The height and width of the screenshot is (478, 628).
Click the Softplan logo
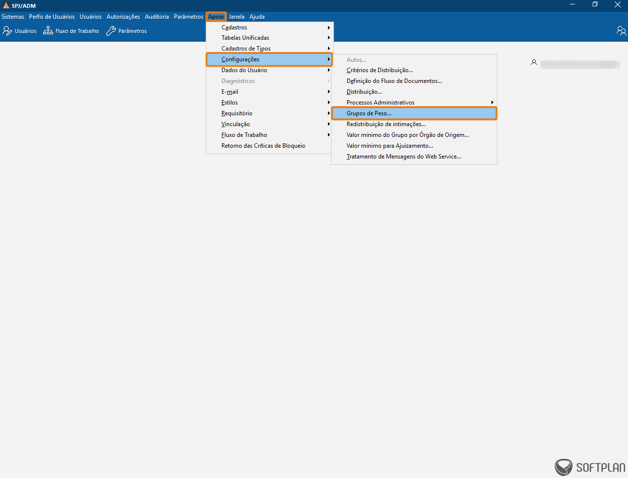tap(590, 467)
